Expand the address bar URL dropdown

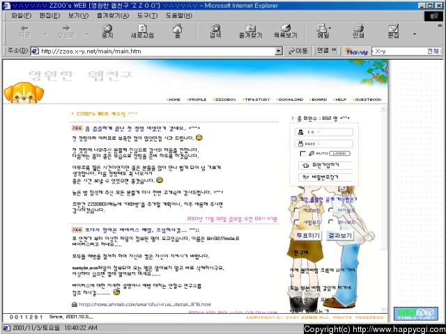pos(279,51)
